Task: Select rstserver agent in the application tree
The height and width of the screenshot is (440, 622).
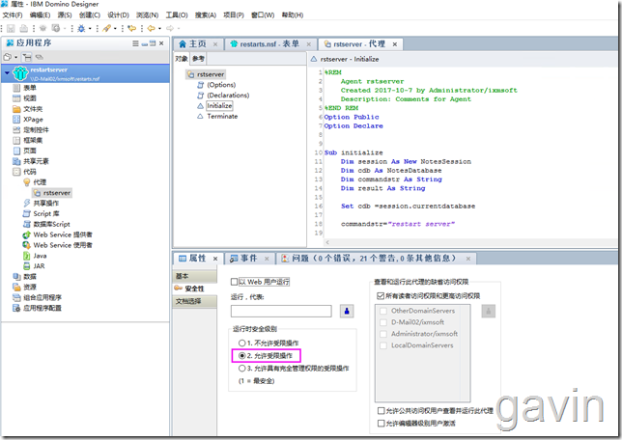Action: [x=52, y=193]
